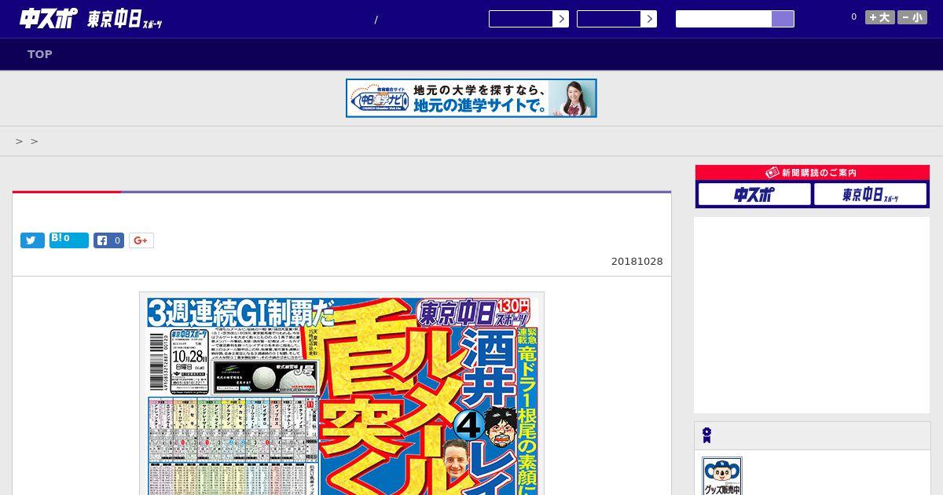Viewport: 943px width, 495px height.
Task: Share article with Facebook button
Action: (x=109, y=240)
